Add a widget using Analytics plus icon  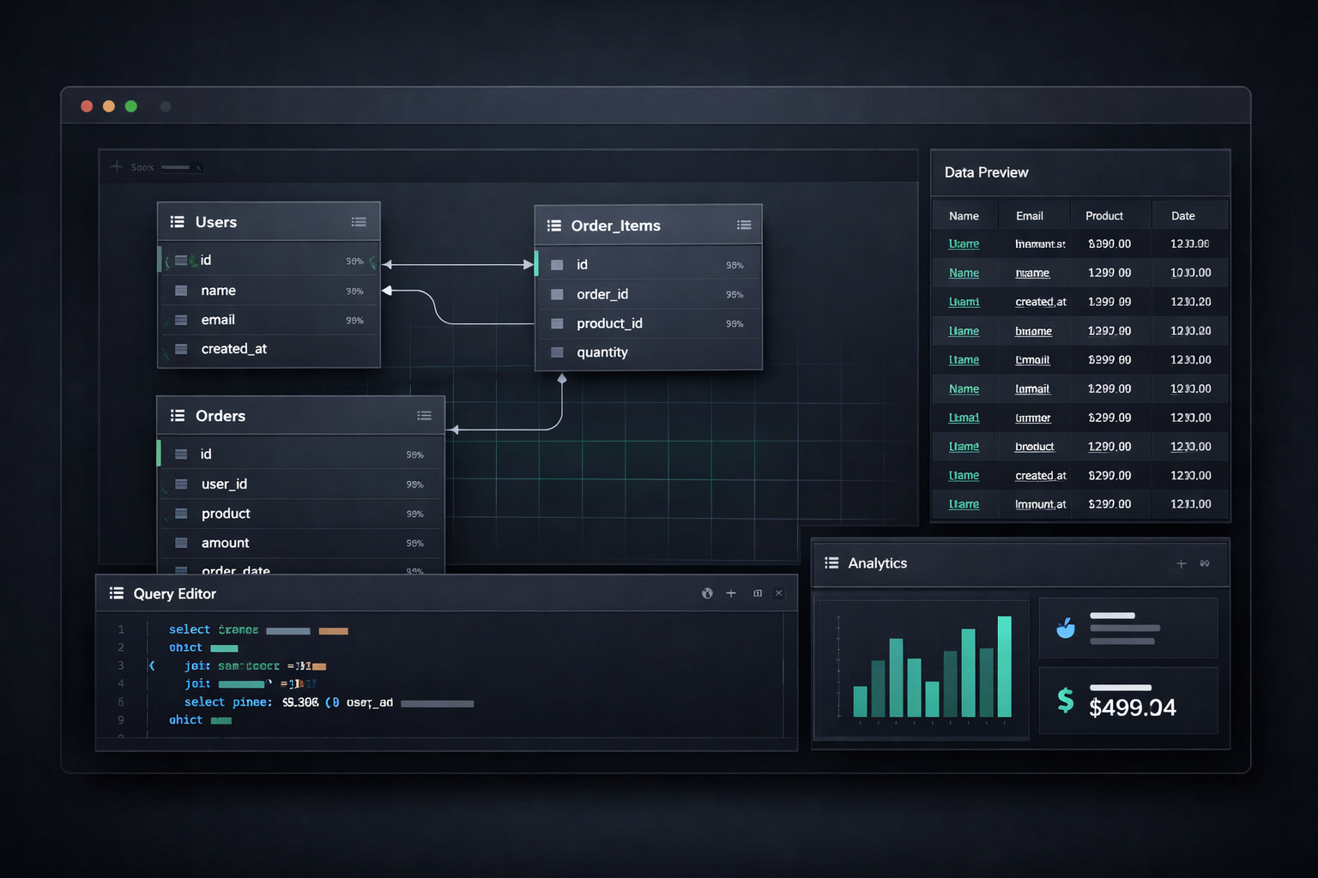tap(1182, 563)
